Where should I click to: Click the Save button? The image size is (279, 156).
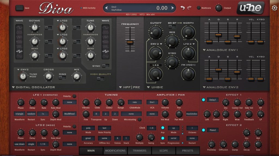point(20,8)
